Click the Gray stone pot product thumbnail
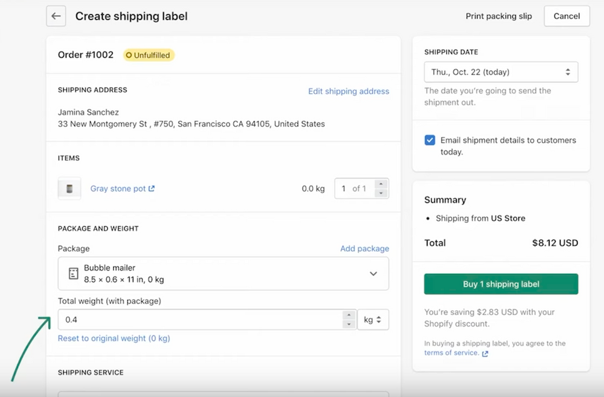The image size is (604, 397). tap(69, 188)
